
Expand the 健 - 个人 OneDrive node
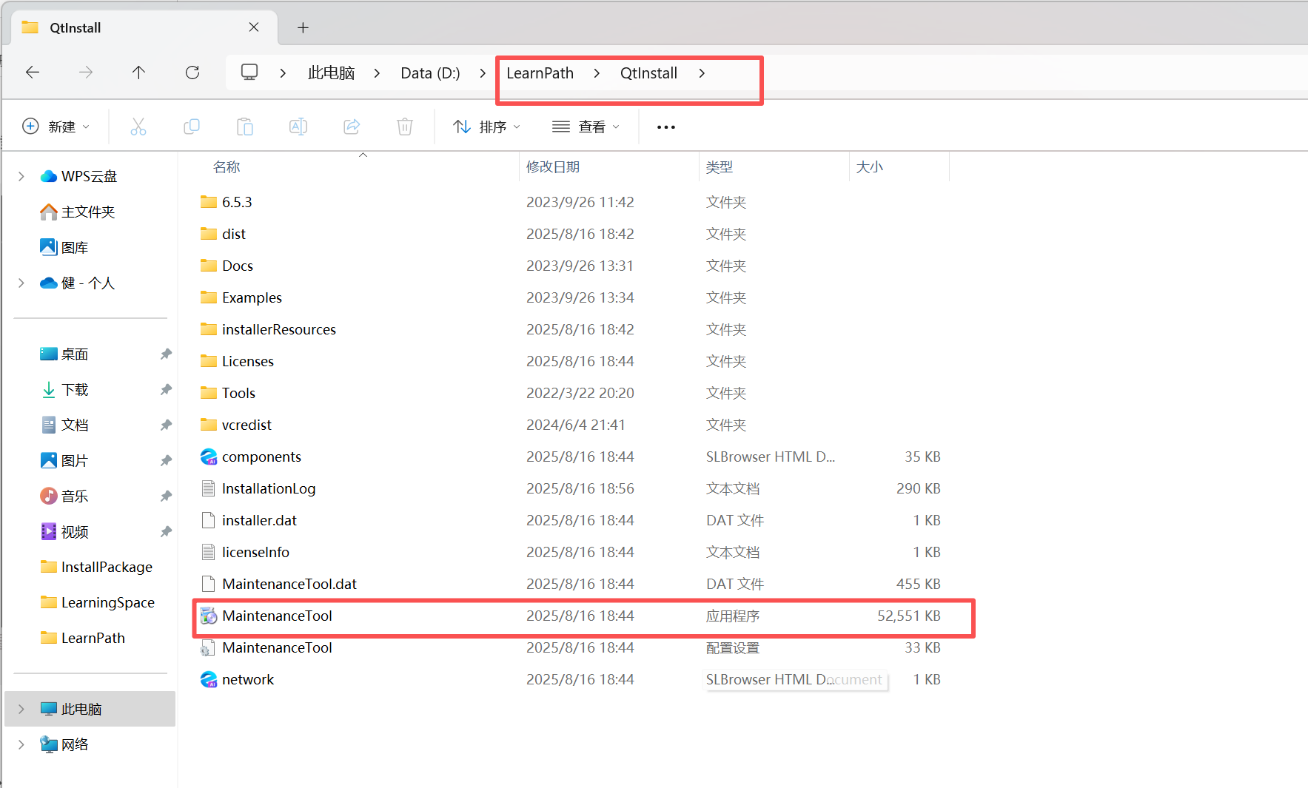[x=21, y=283]
